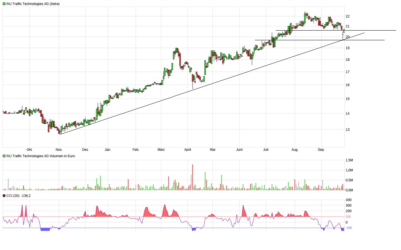
Task: Click the red 100 level line in CCI panel
Action: [174, 216]
